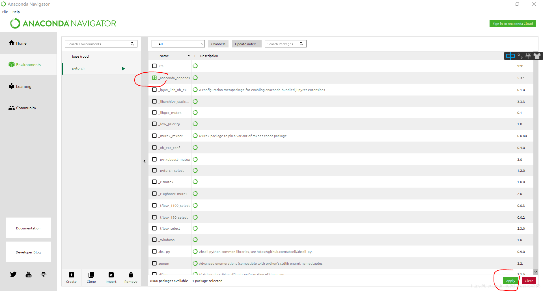Click the Update index button
The width and height of the screenshot is (543, 291).
coord(247,44)
